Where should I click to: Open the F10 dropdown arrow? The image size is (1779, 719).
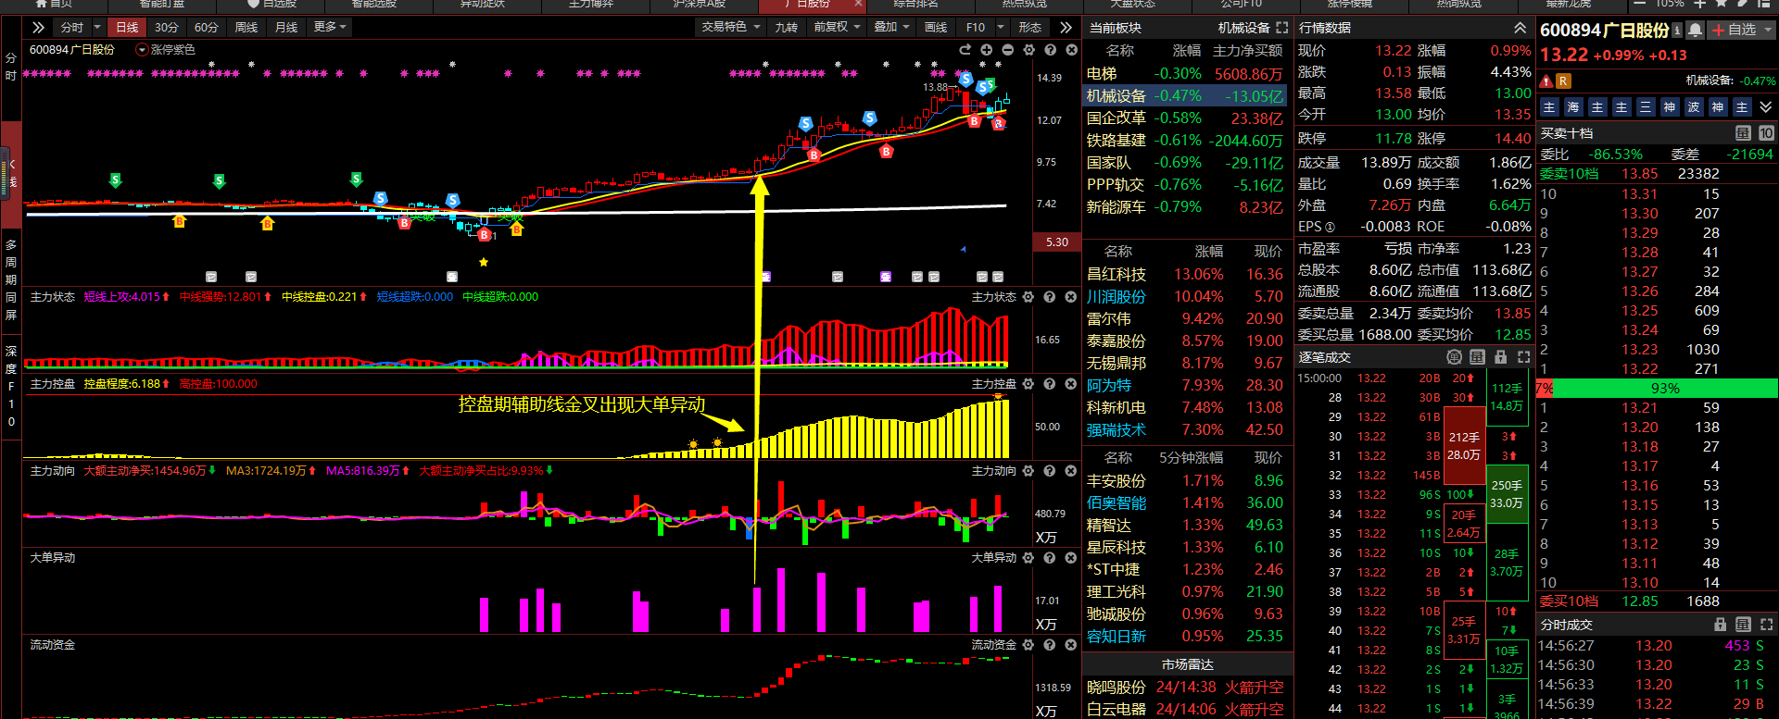(x=1001, y=28)
